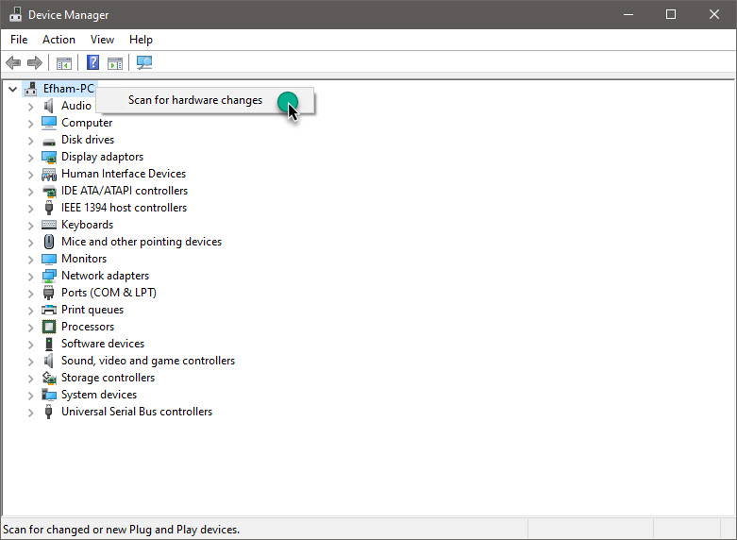
Task: Click the Mice and other pointing devices icon
Action: click(x=49, y=242)
